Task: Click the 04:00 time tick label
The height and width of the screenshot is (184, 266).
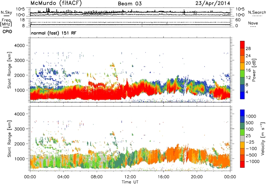Action: pyautogui.click(x=63, y=177)
